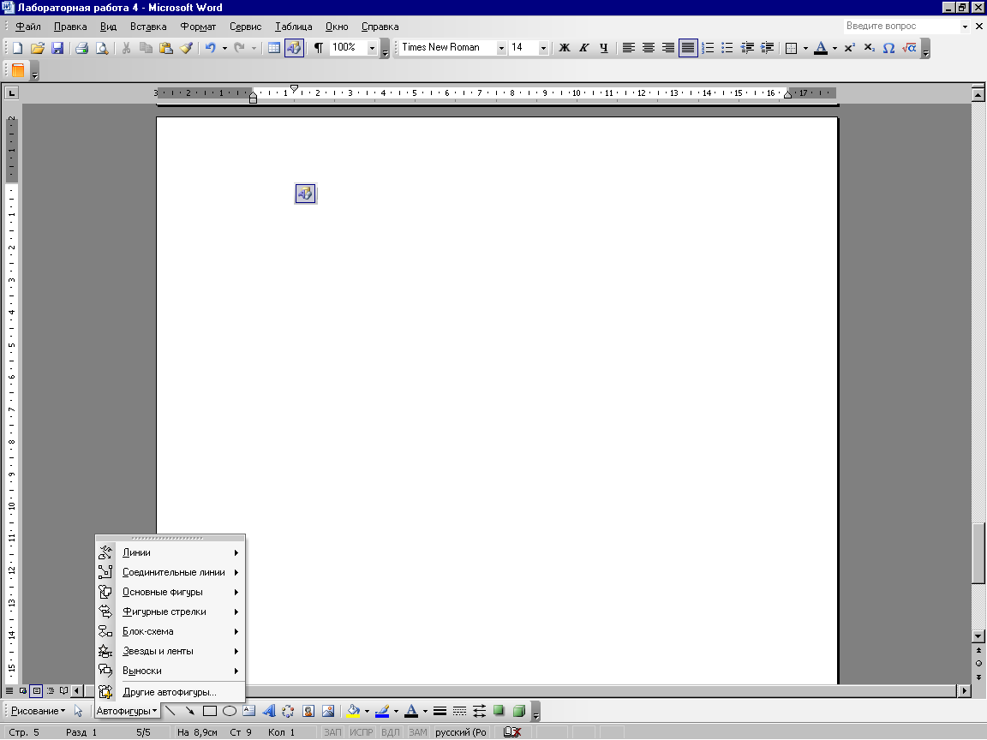Insert a table from toolbar

(x=274, y=48)
